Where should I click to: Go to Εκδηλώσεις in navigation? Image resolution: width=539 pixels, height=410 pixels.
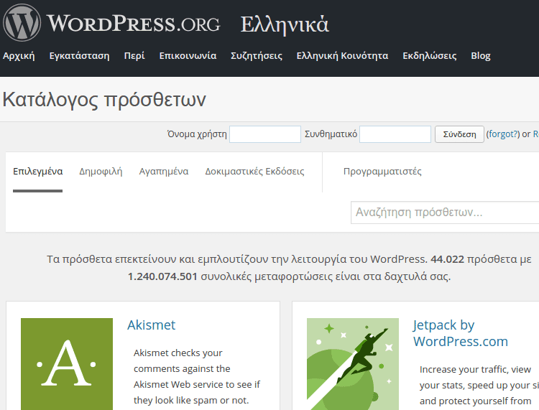point(430,55)
